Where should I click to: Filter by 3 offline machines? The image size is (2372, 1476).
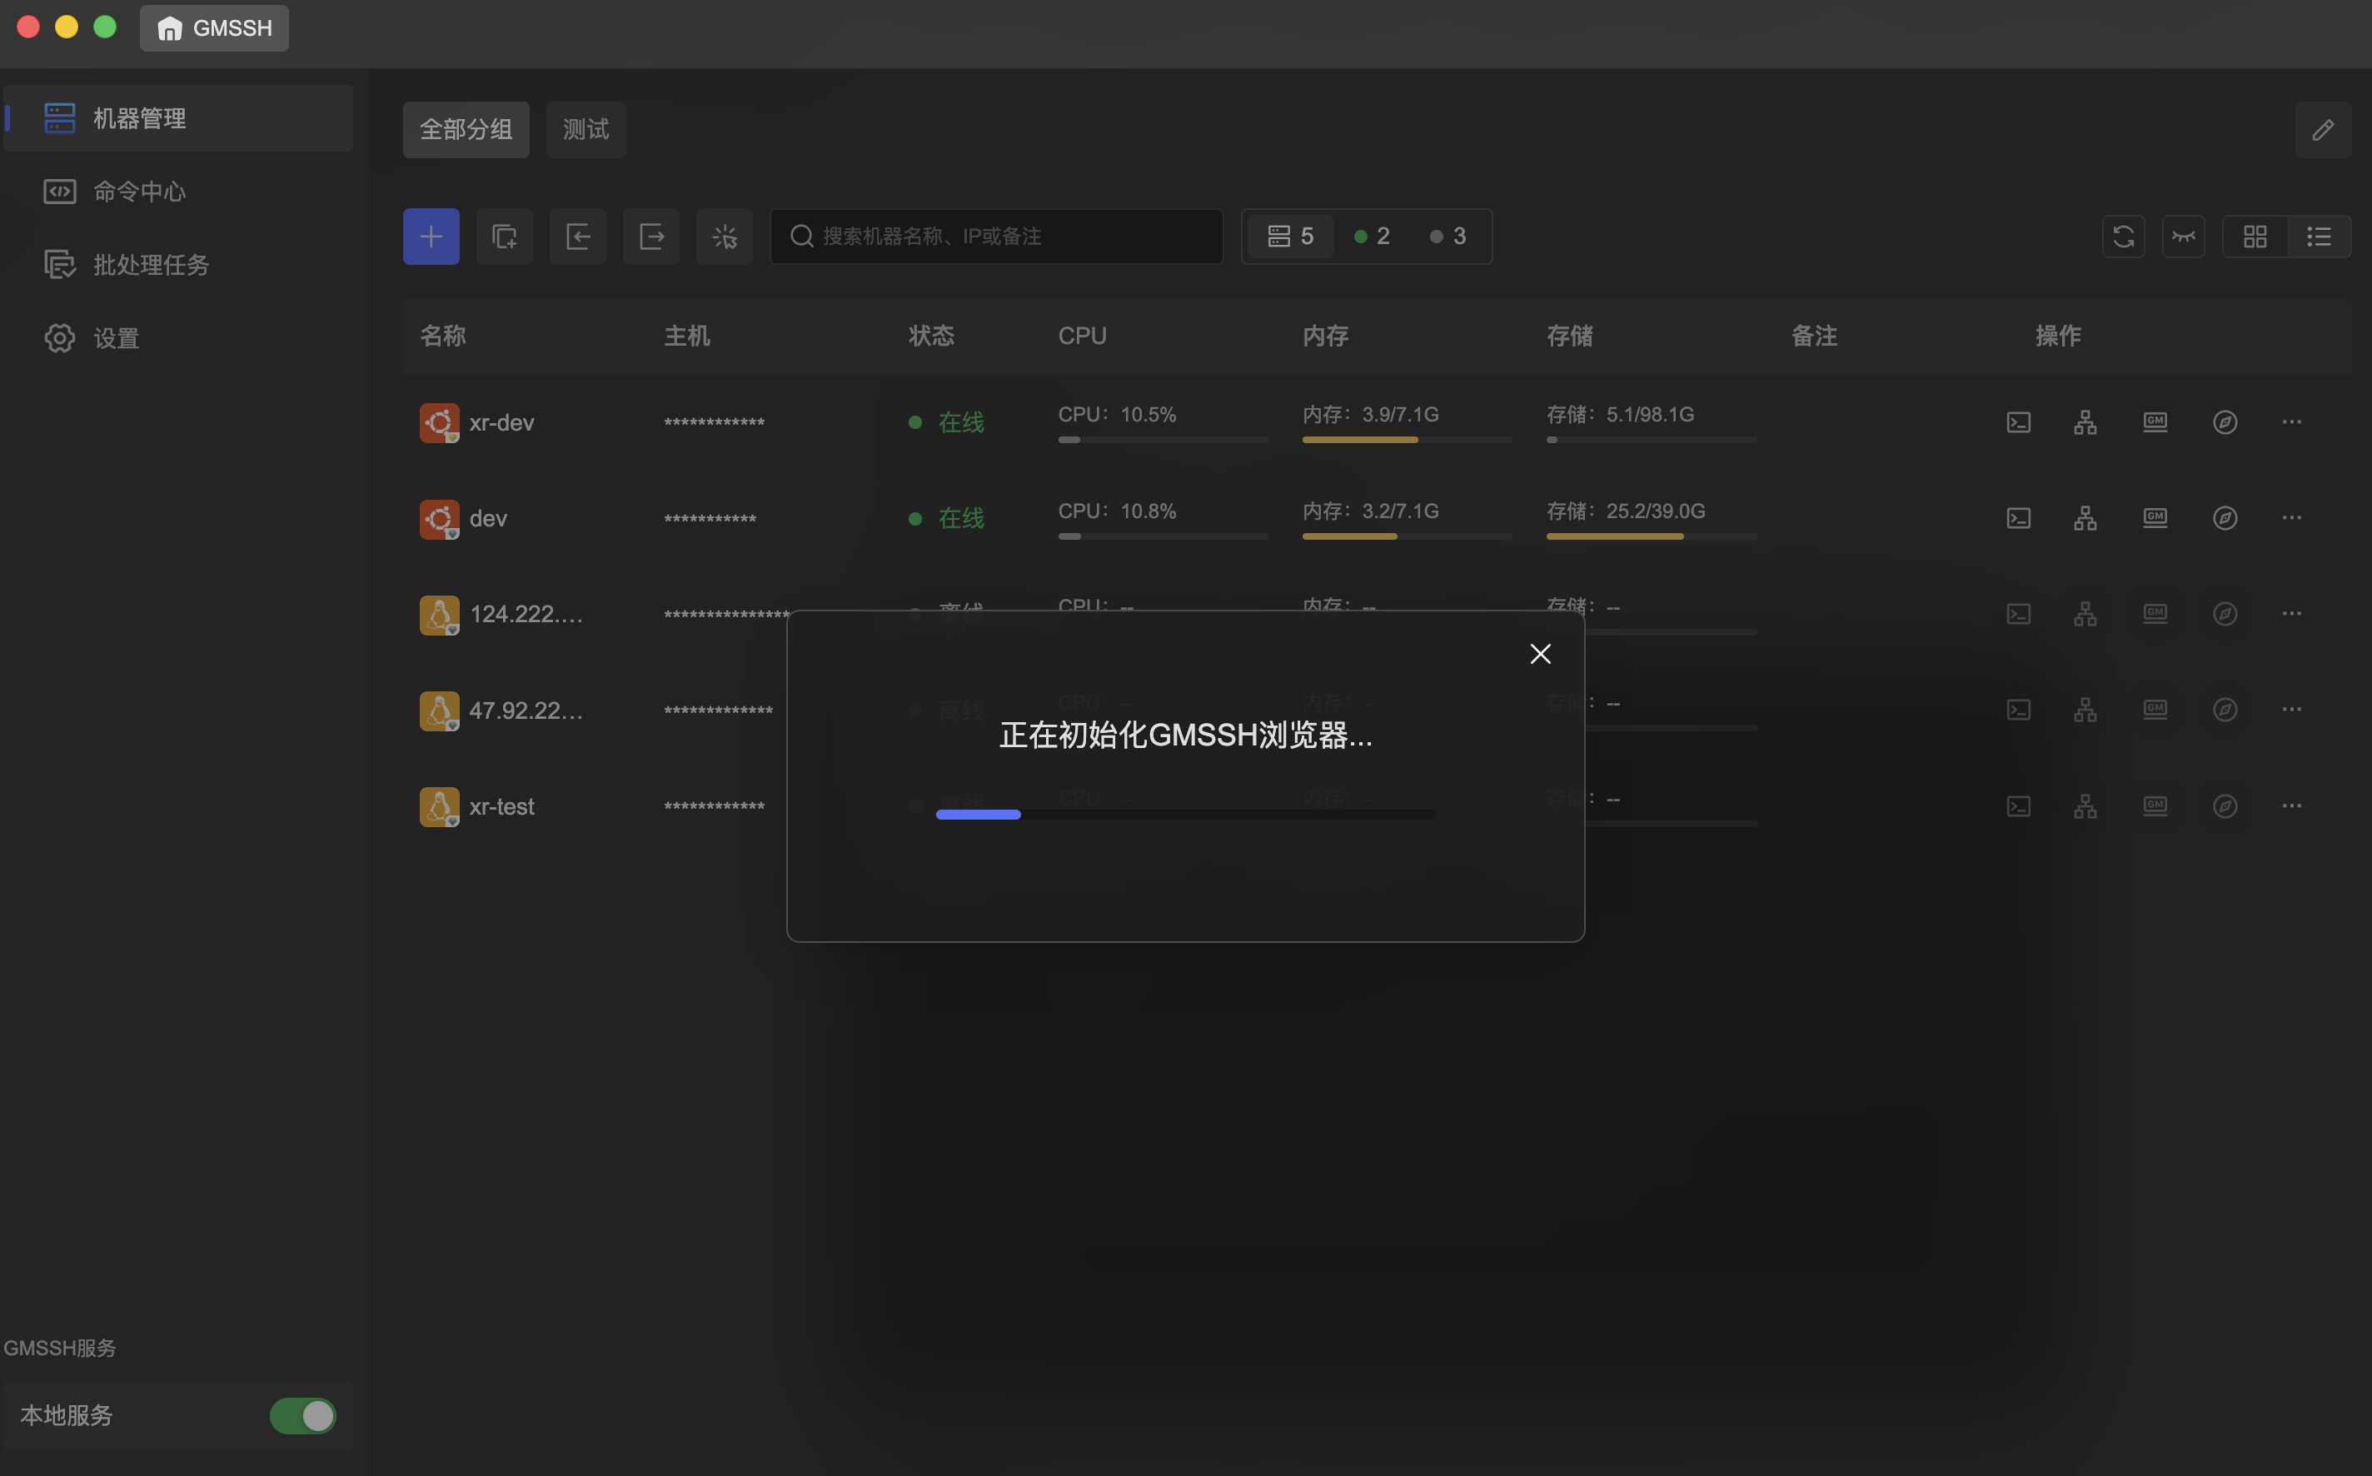click(1448, 237)
